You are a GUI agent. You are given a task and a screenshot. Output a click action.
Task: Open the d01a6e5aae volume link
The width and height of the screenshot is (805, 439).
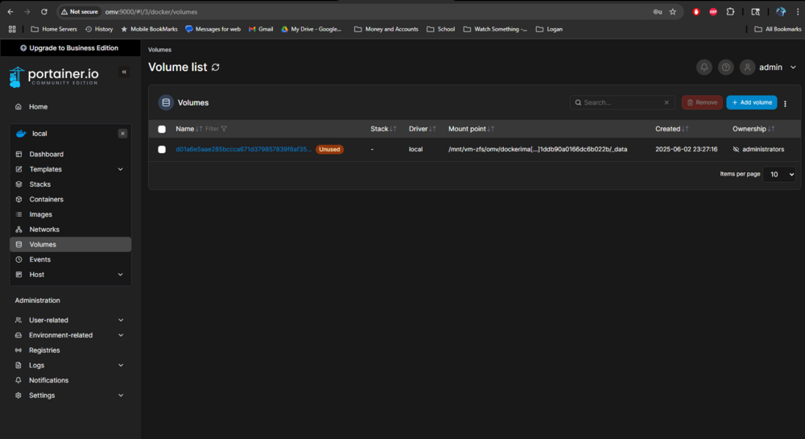(x=243, y=149)
